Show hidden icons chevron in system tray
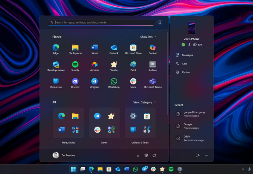Screen dimensions: 253x174 pos(243,169)
